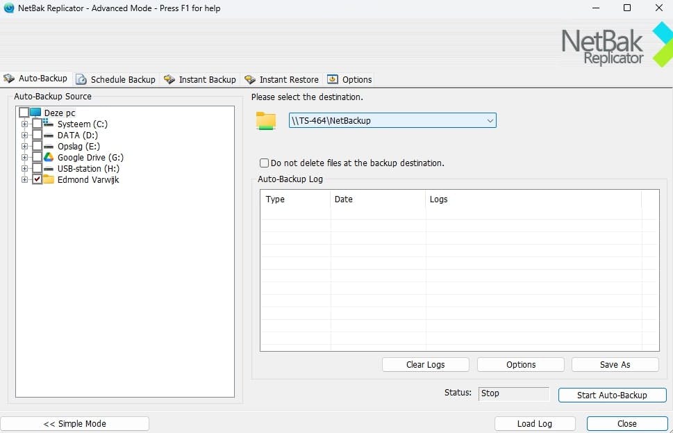
Task: Click the Systeem (C:) drive icon
Action: [49, 124]
